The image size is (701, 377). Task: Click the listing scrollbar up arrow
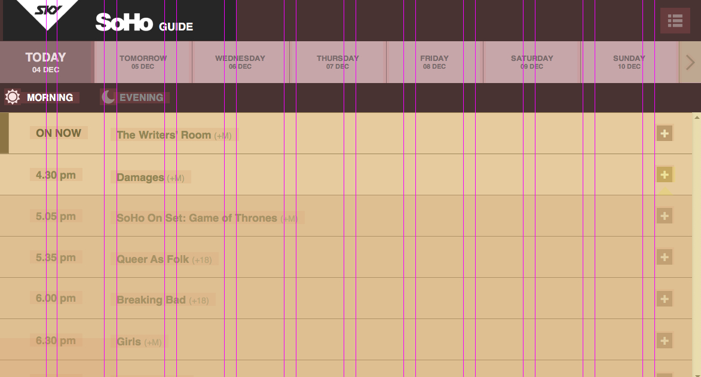(x=697, y=117)
